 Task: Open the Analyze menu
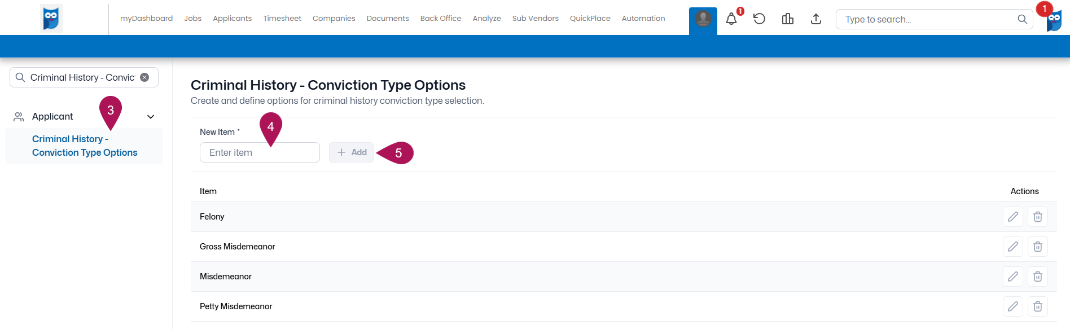(x=486, y=19)
